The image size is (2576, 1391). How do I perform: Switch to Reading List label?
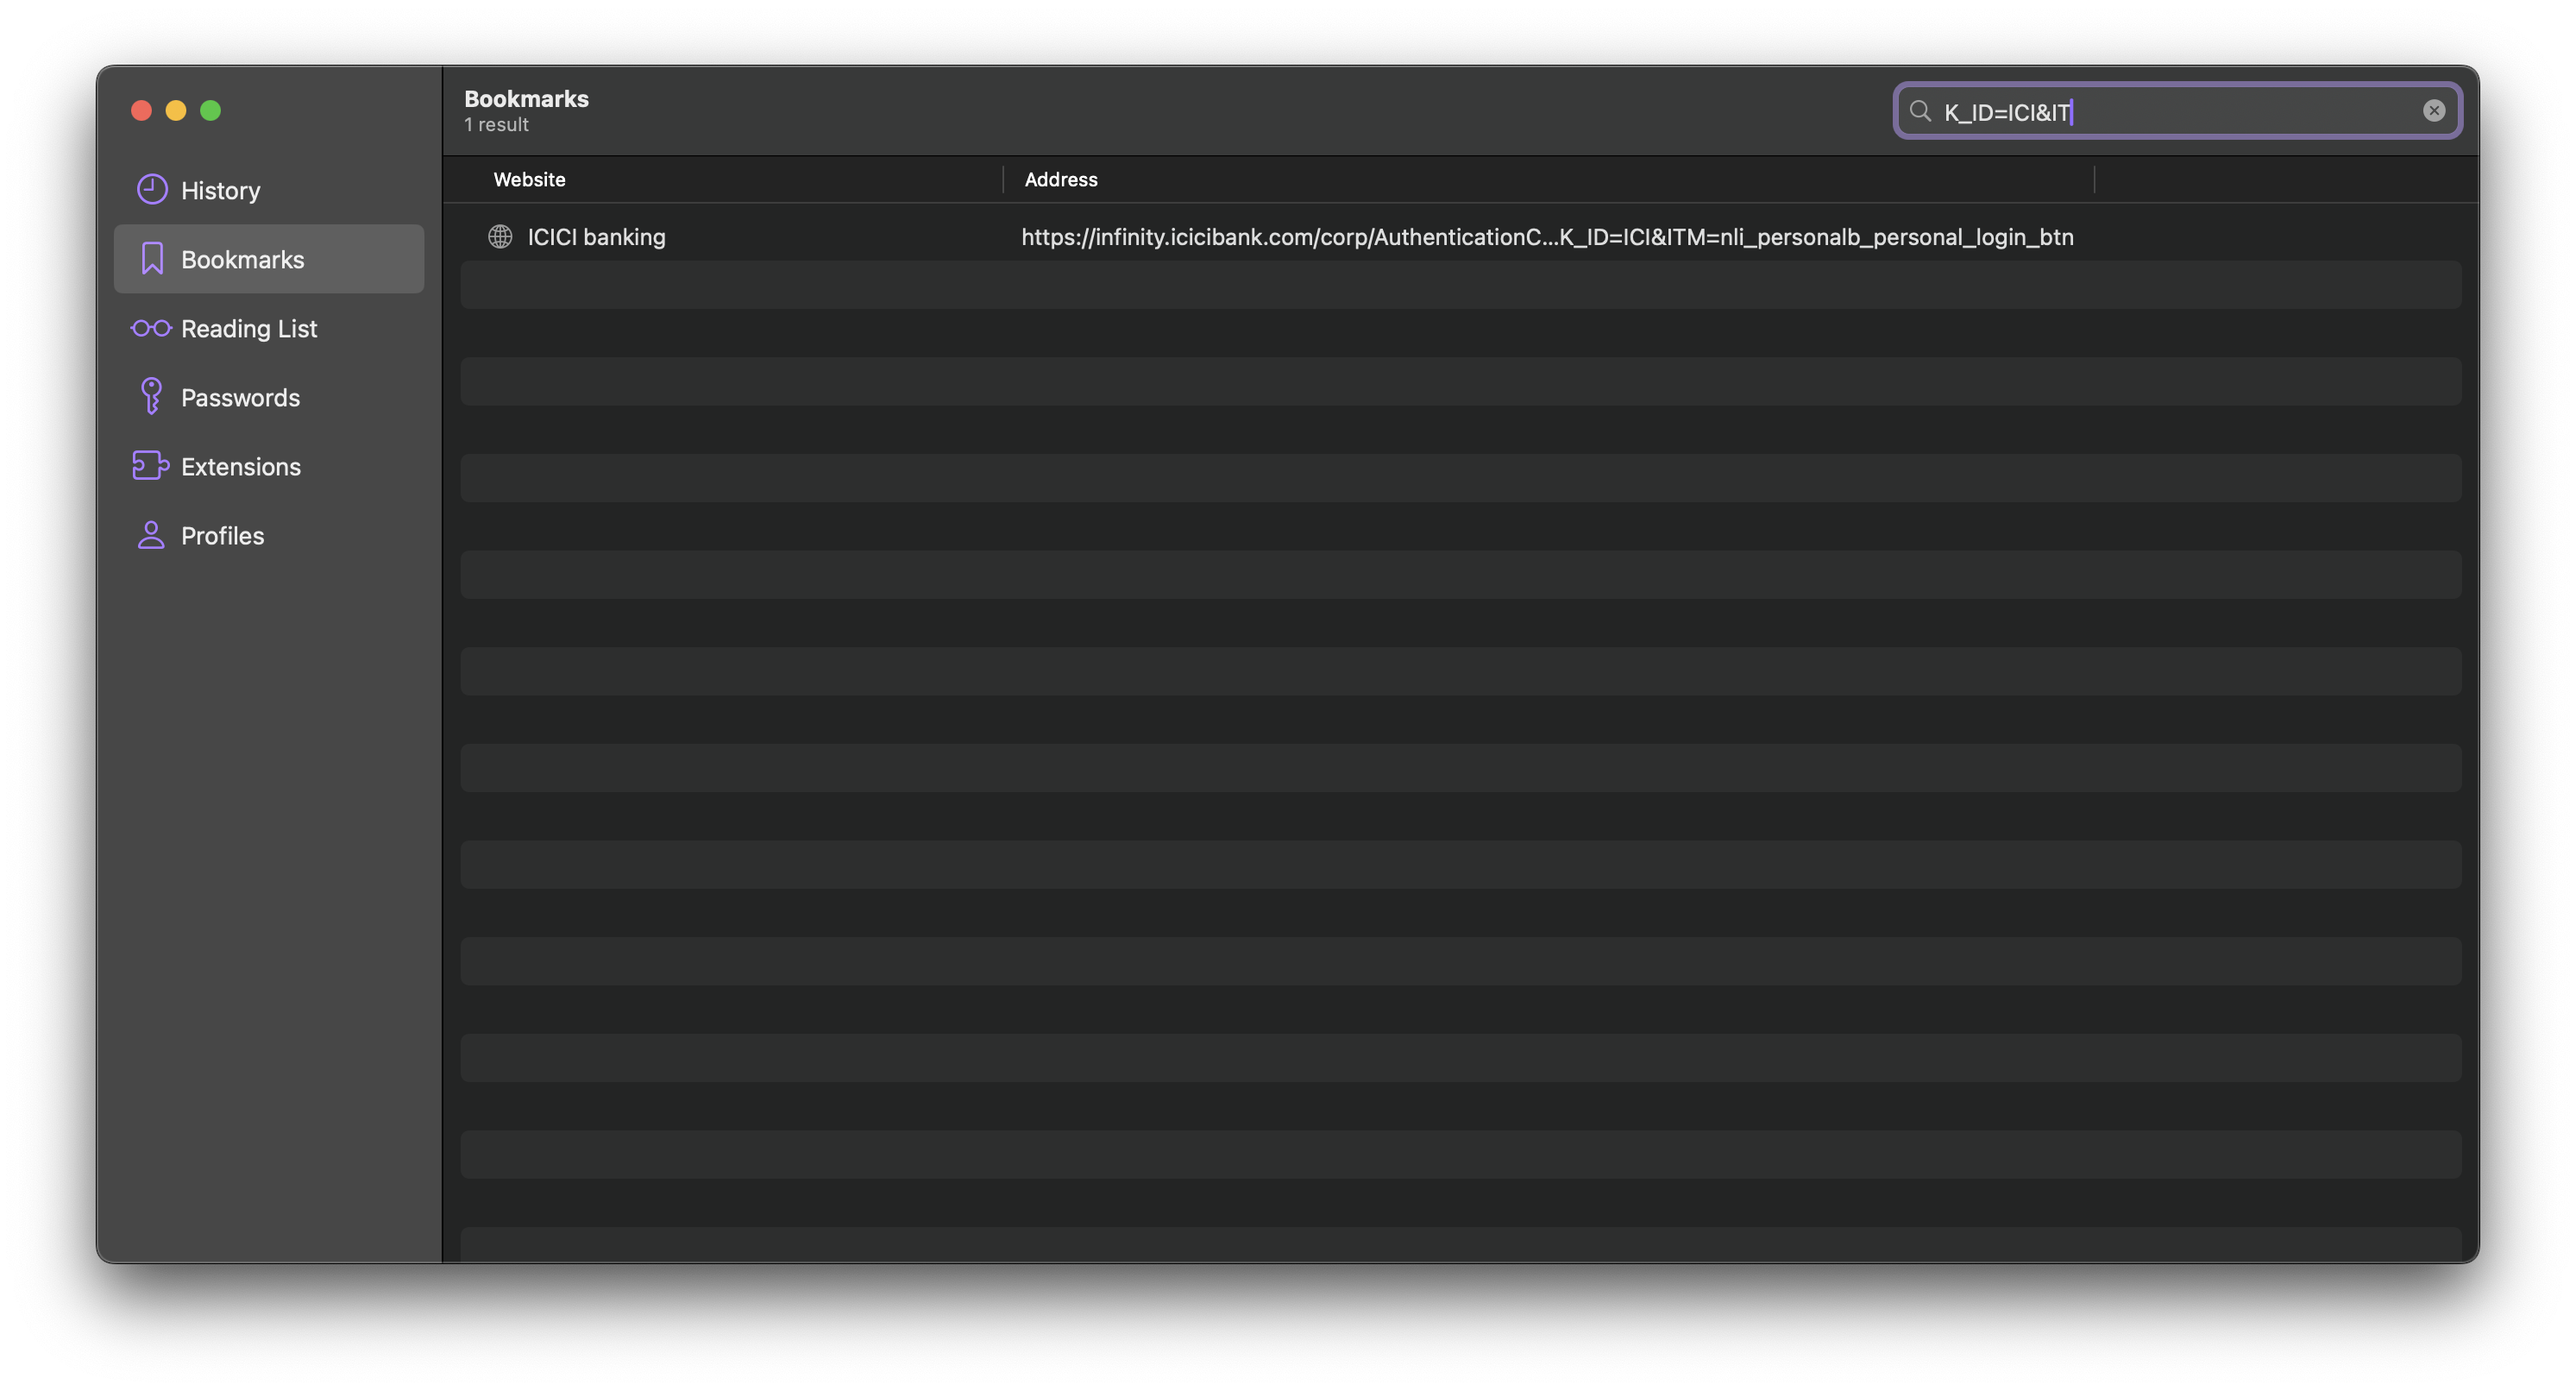248,328
